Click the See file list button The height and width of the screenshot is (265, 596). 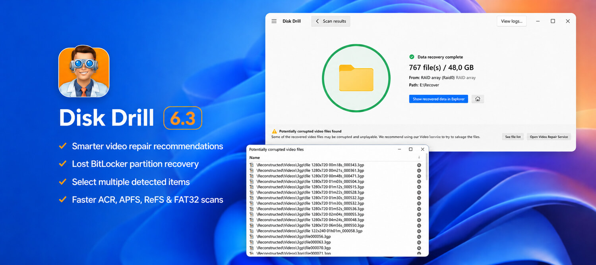click(x=513, y=137)
